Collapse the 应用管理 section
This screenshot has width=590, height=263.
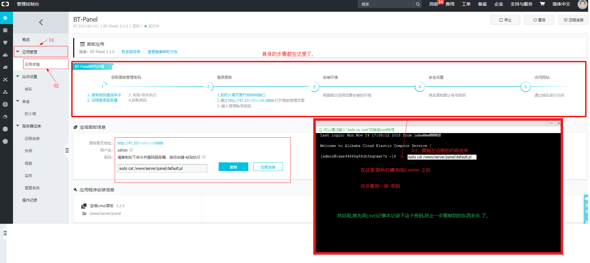(18, 52)
